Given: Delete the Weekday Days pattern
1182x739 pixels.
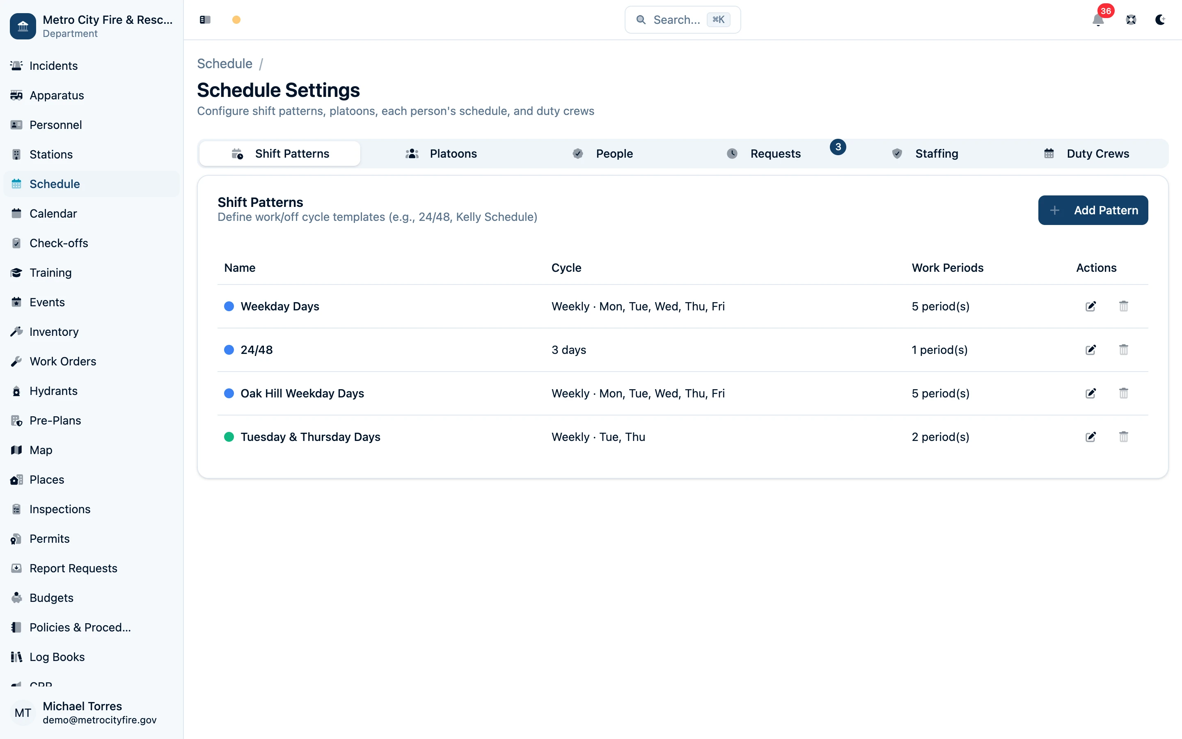Looking at the screenshot, I should (x=1123, y=306).
